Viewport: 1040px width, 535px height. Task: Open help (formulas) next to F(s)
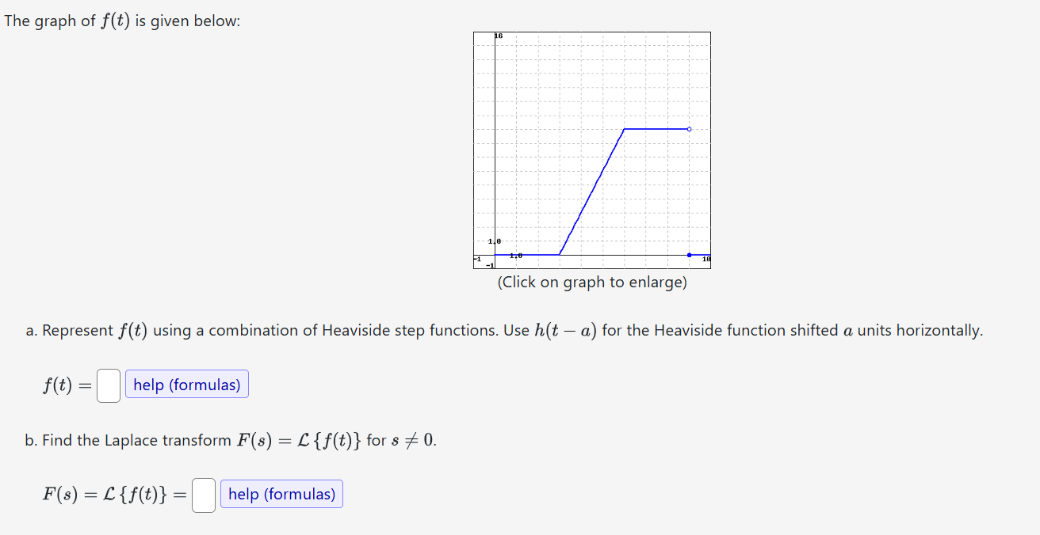pyautogui.click(x=281, y=494)
